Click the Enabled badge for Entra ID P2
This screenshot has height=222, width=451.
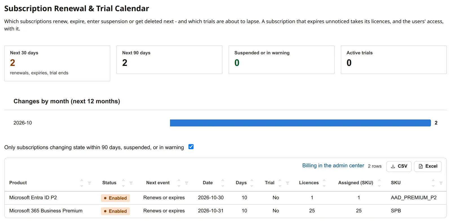[115, 198]
